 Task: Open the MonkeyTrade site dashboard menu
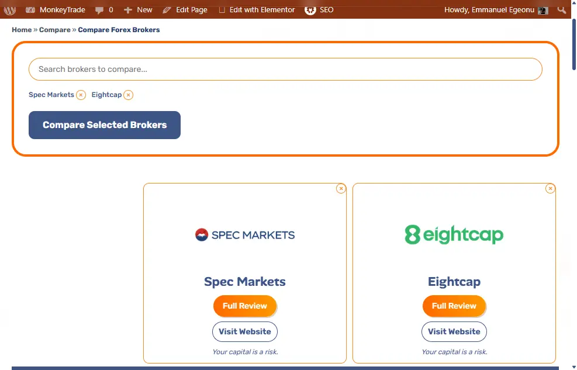(x=55, y=10)
